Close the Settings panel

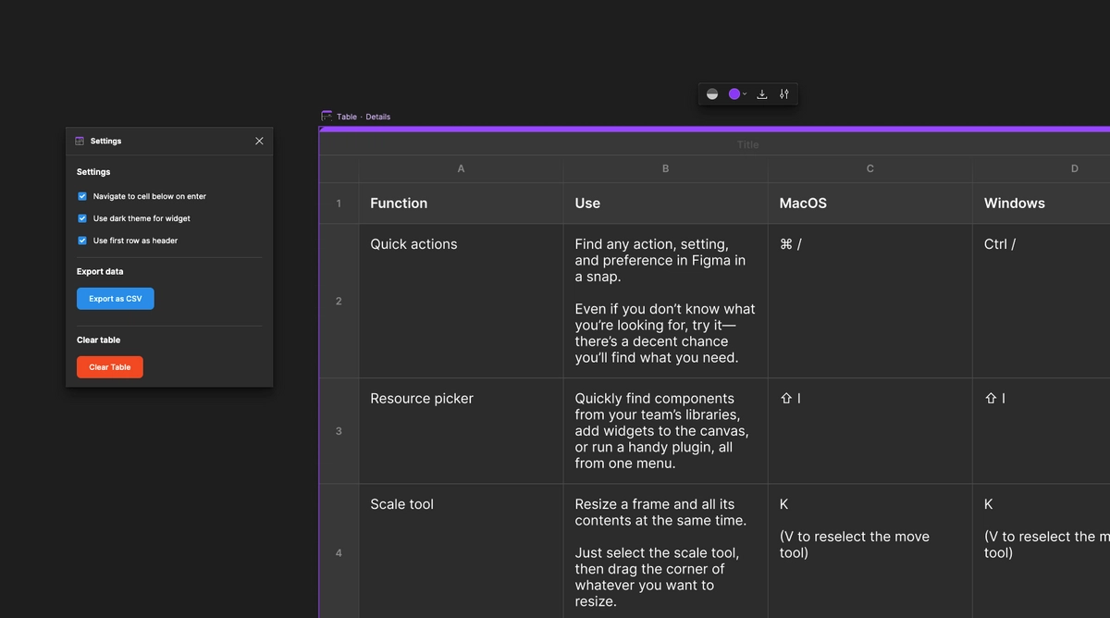[x=259, y=141]
